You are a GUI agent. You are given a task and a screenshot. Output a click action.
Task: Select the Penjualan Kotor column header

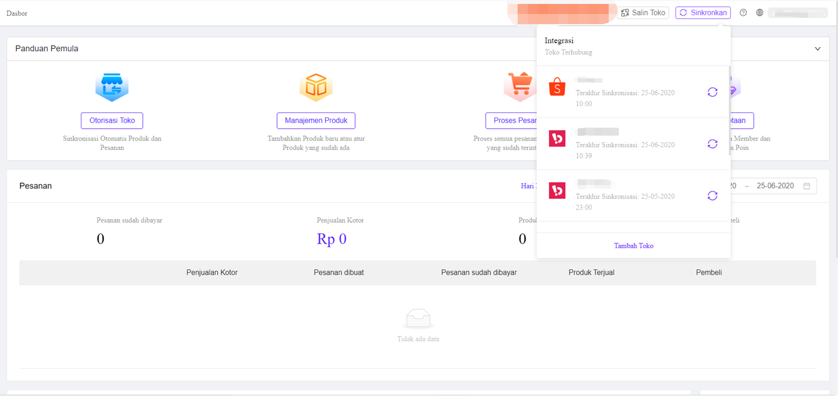pos(212,272)
